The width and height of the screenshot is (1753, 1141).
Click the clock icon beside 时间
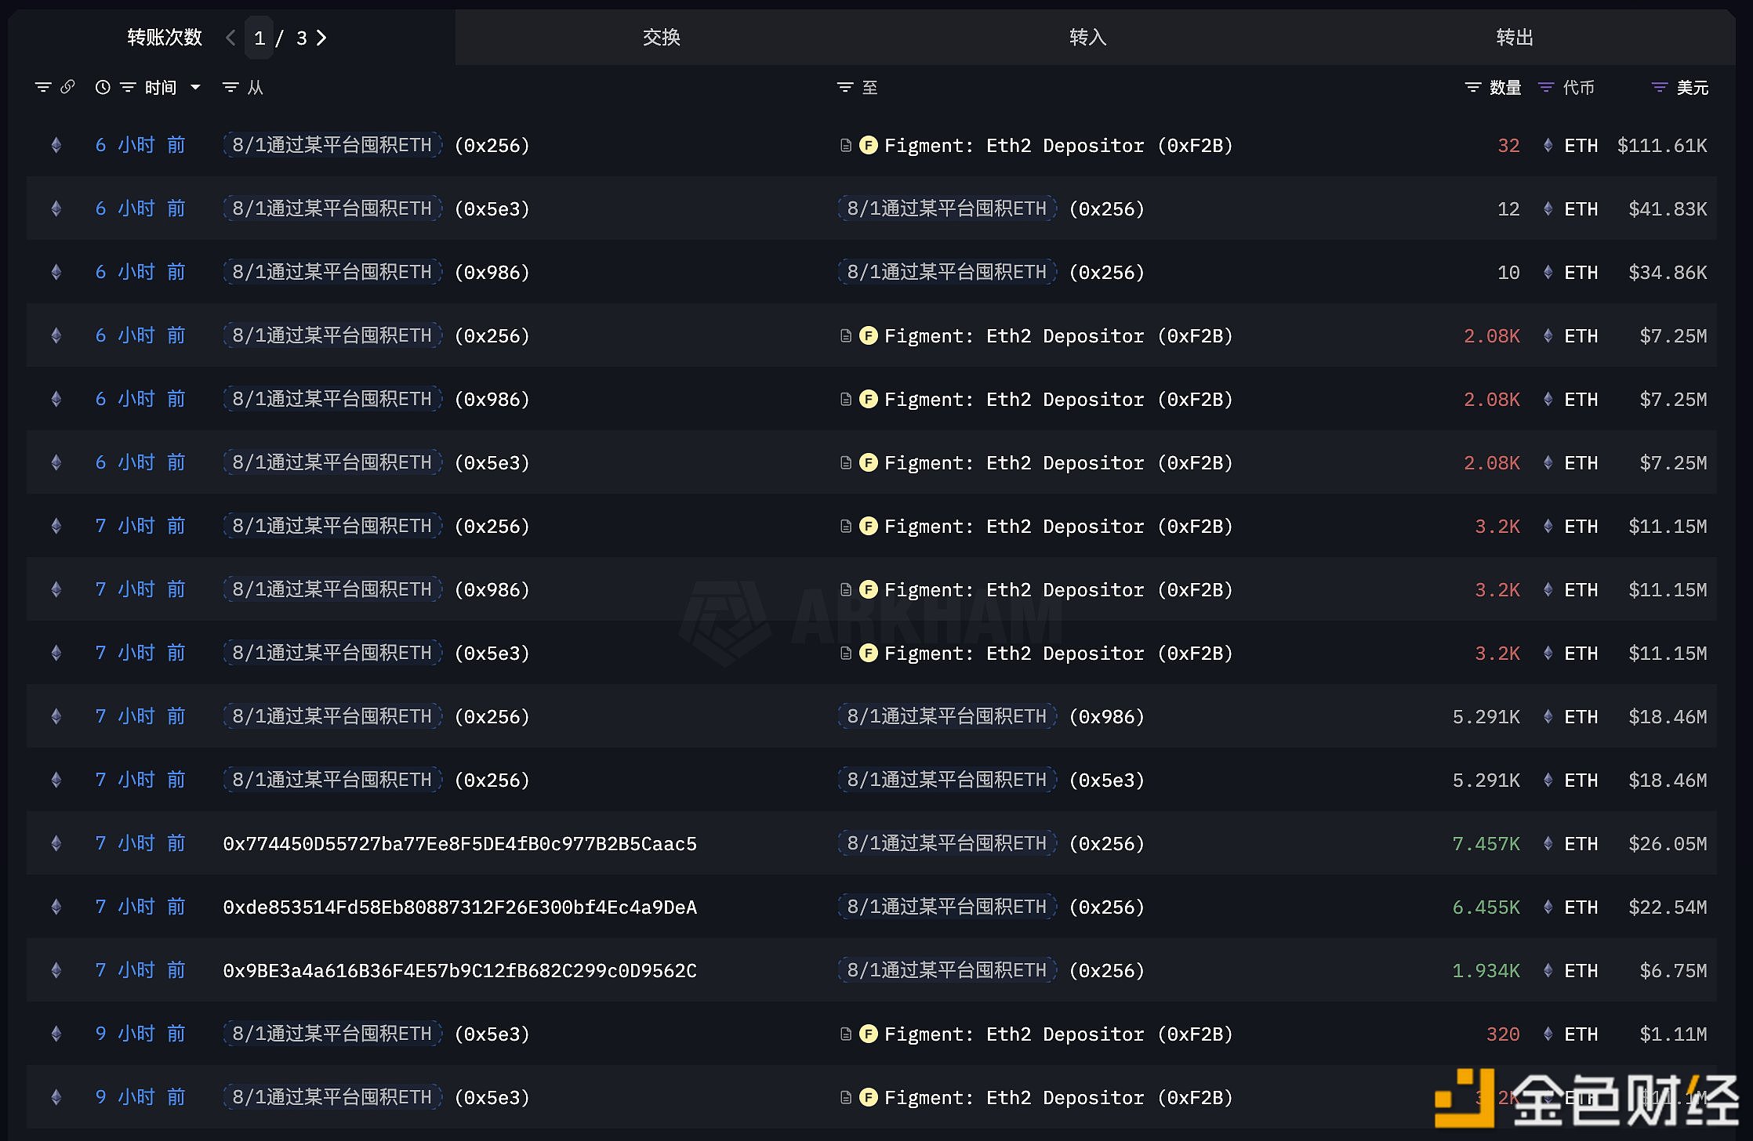point(103,87)
